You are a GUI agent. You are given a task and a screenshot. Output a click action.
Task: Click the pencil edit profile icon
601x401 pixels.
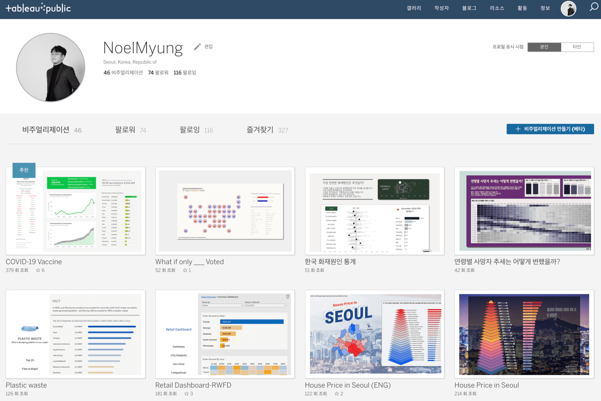point(197,47)
